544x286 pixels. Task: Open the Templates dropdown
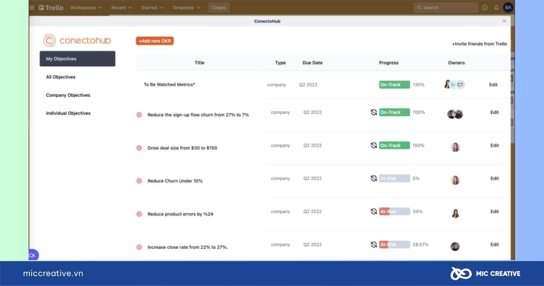coord(186,8)
